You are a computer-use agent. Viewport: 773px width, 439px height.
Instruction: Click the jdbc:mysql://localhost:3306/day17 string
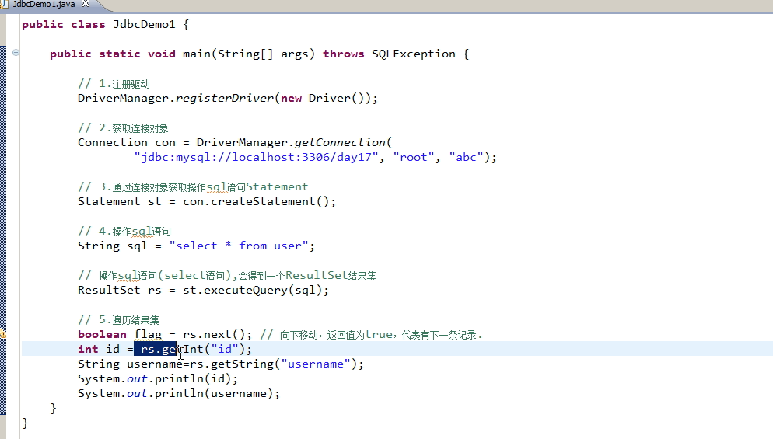pos(257,157)
